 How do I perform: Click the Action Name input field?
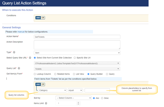tap(77, 37)
